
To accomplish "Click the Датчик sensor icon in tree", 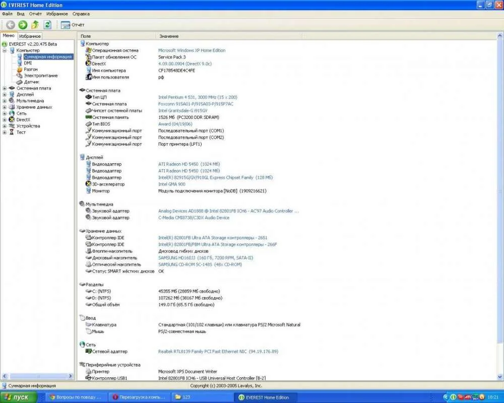I will (20, 82).
